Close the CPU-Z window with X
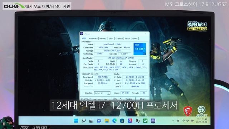The image size is (229, 129). 146,34
